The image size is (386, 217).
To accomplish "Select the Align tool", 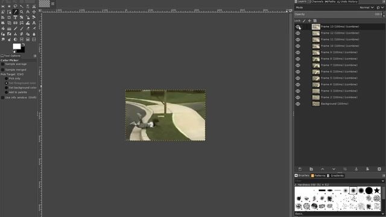I will pos(3,17).
